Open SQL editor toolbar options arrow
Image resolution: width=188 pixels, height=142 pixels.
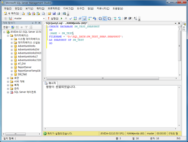tap(139, 19)
